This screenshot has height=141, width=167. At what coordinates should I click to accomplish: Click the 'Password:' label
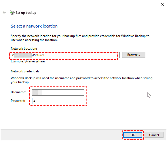18,101
